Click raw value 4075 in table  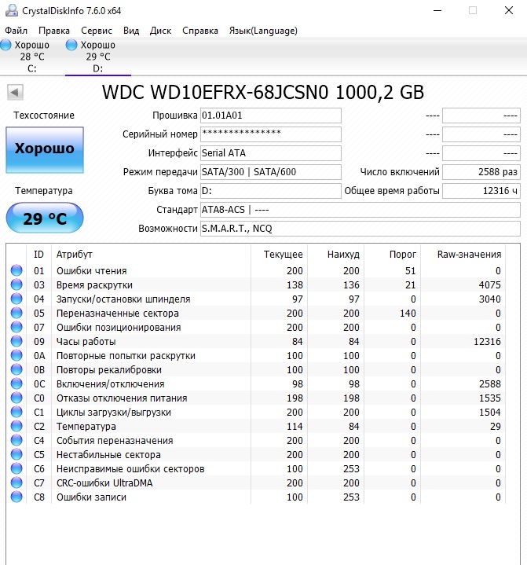(x=489, y=284)
